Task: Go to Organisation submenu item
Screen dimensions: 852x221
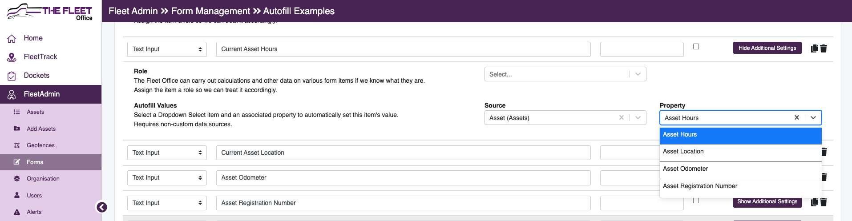Action: (x=51, y=179)
